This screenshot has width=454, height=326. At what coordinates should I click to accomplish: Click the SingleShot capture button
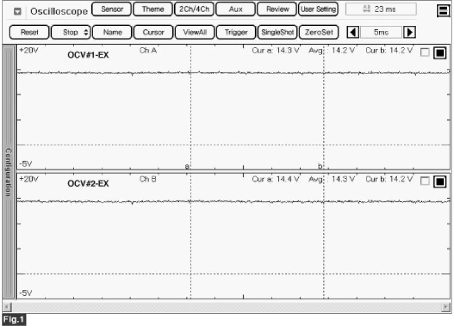pos(278,32)
